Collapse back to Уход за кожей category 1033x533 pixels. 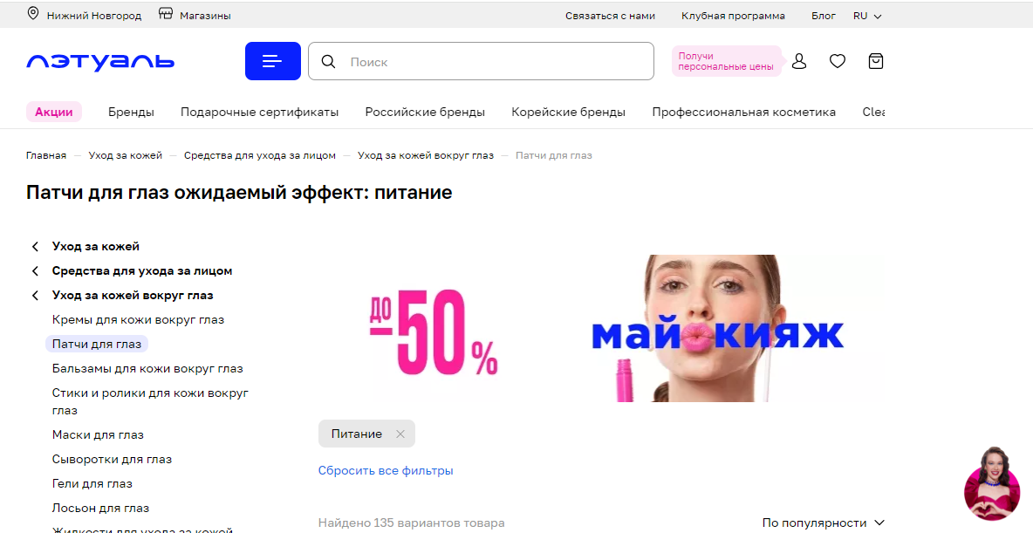point(95,246)
